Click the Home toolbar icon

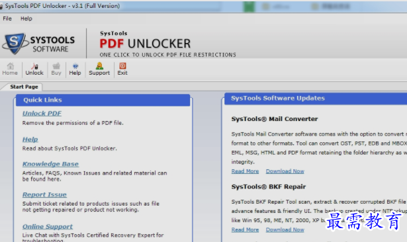pos(10,69)
